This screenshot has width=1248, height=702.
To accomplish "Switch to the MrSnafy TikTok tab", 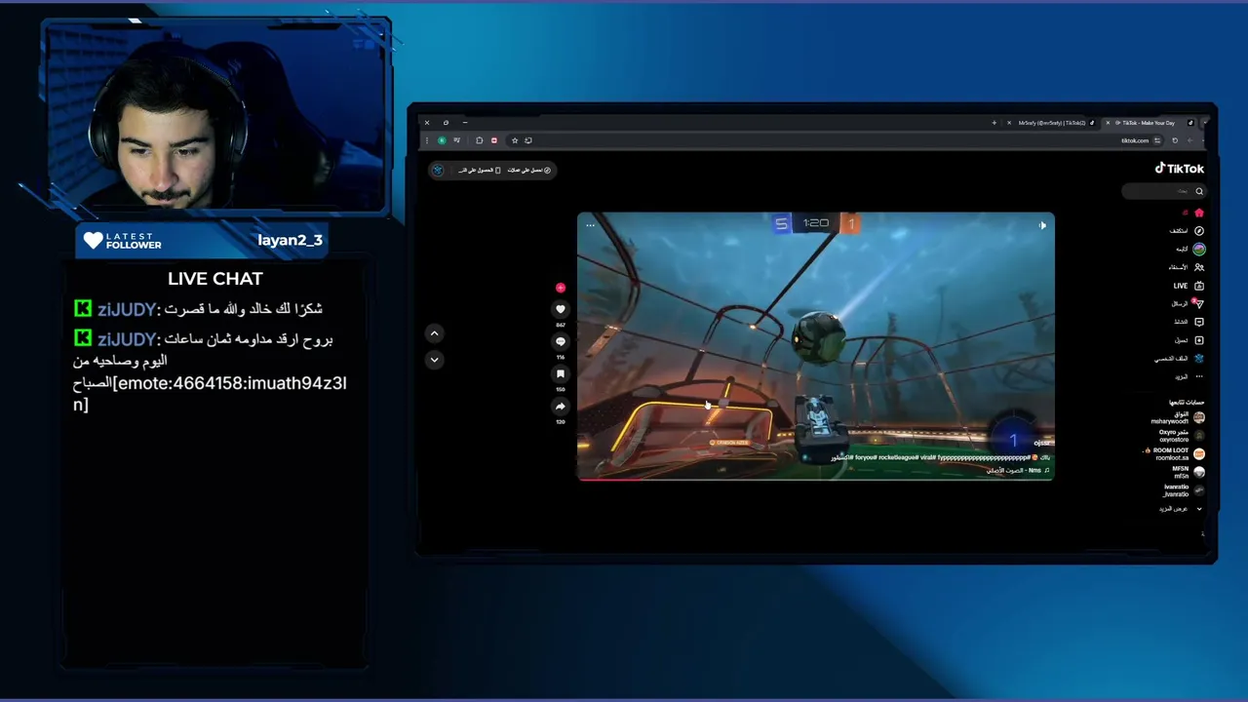I will pos(1052,123).
